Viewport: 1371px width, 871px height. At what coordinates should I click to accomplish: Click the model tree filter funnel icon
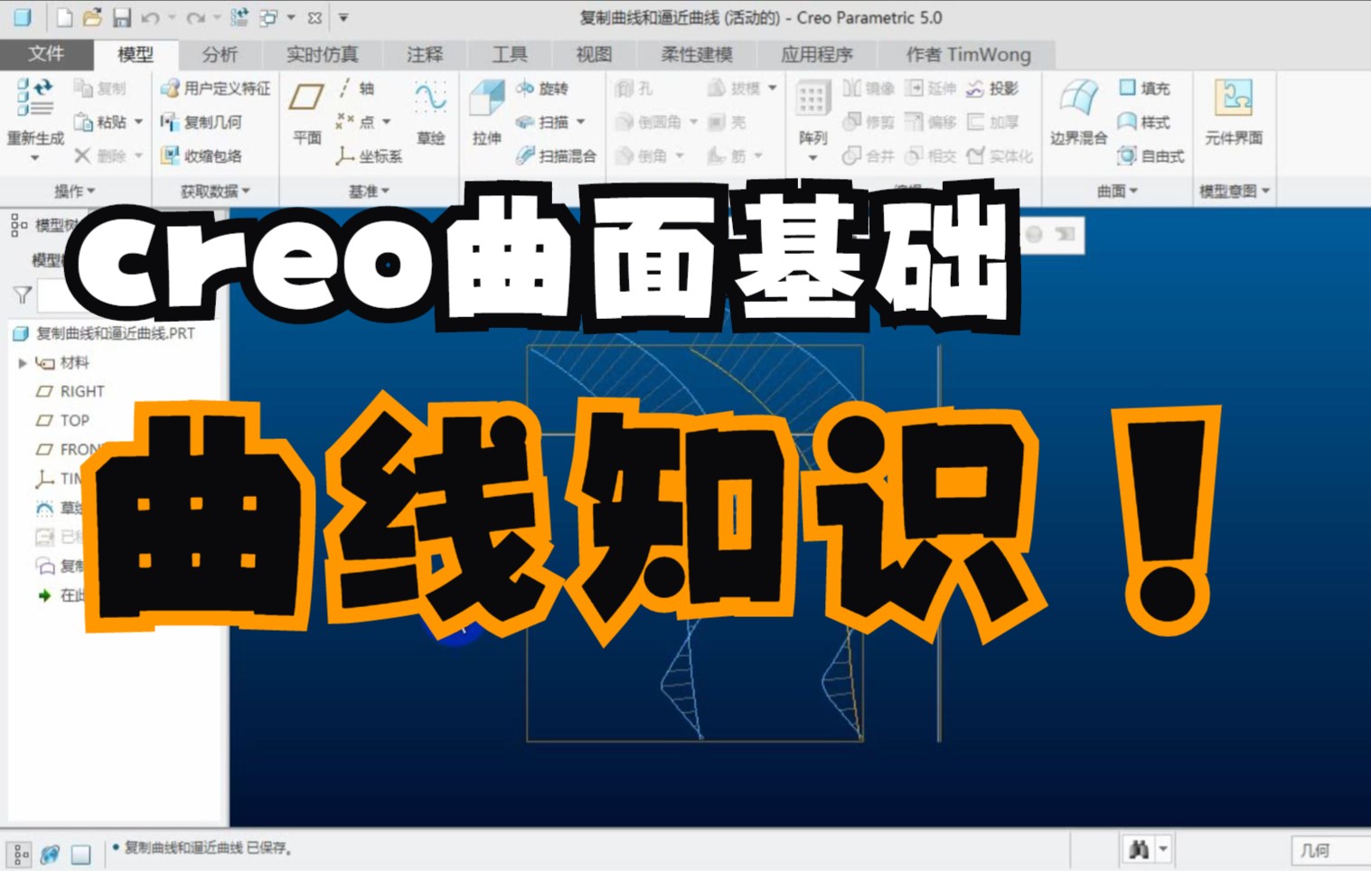click(x=23, y=295)
